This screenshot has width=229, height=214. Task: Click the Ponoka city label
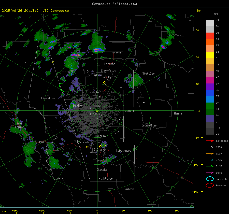click(x=116, y=52)
